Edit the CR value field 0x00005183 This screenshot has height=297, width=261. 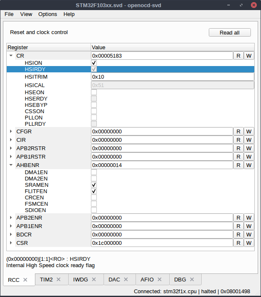point(162,56)
